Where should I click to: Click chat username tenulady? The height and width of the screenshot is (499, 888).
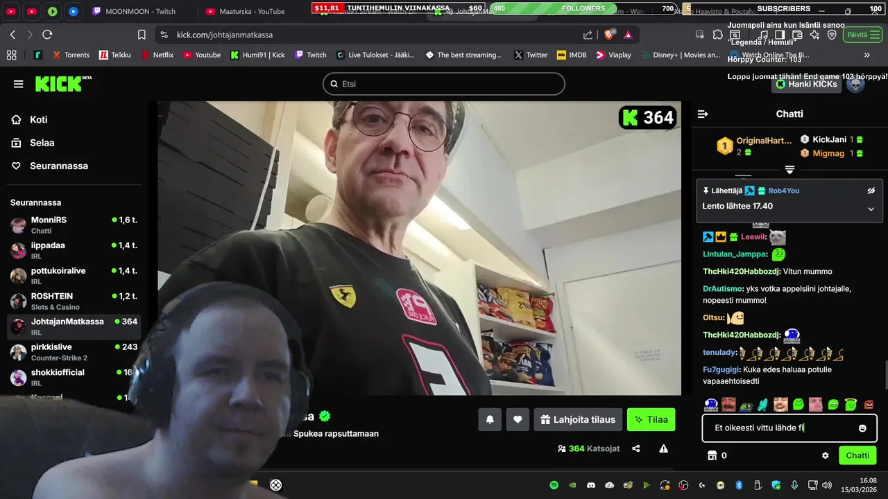tap(719, 353)
